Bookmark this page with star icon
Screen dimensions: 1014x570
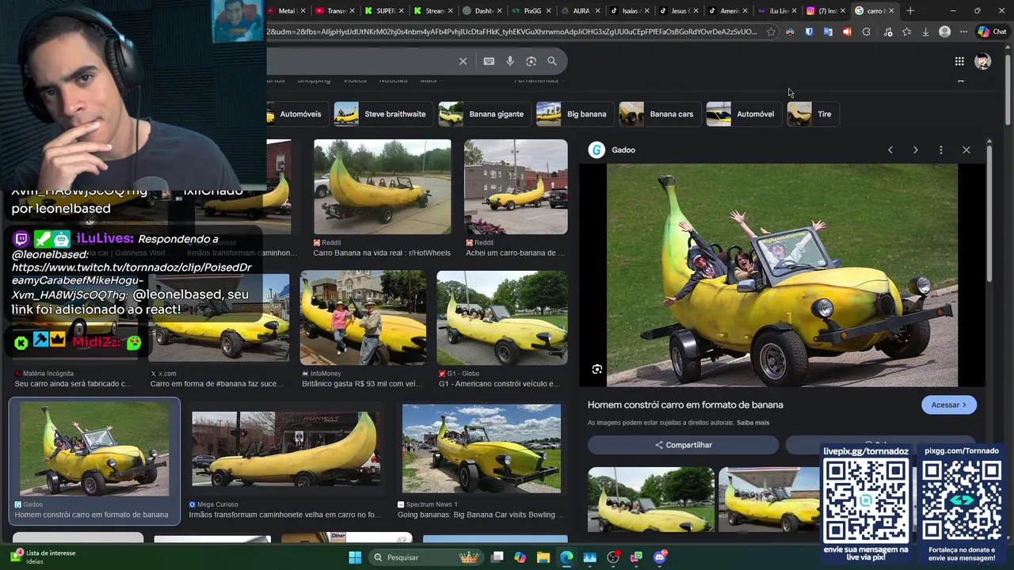tap(771, 32)
